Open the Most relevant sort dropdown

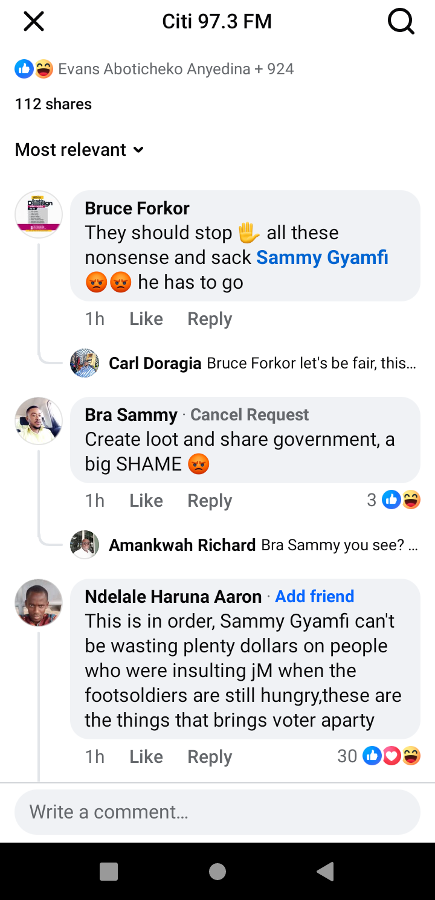(79, 150)
